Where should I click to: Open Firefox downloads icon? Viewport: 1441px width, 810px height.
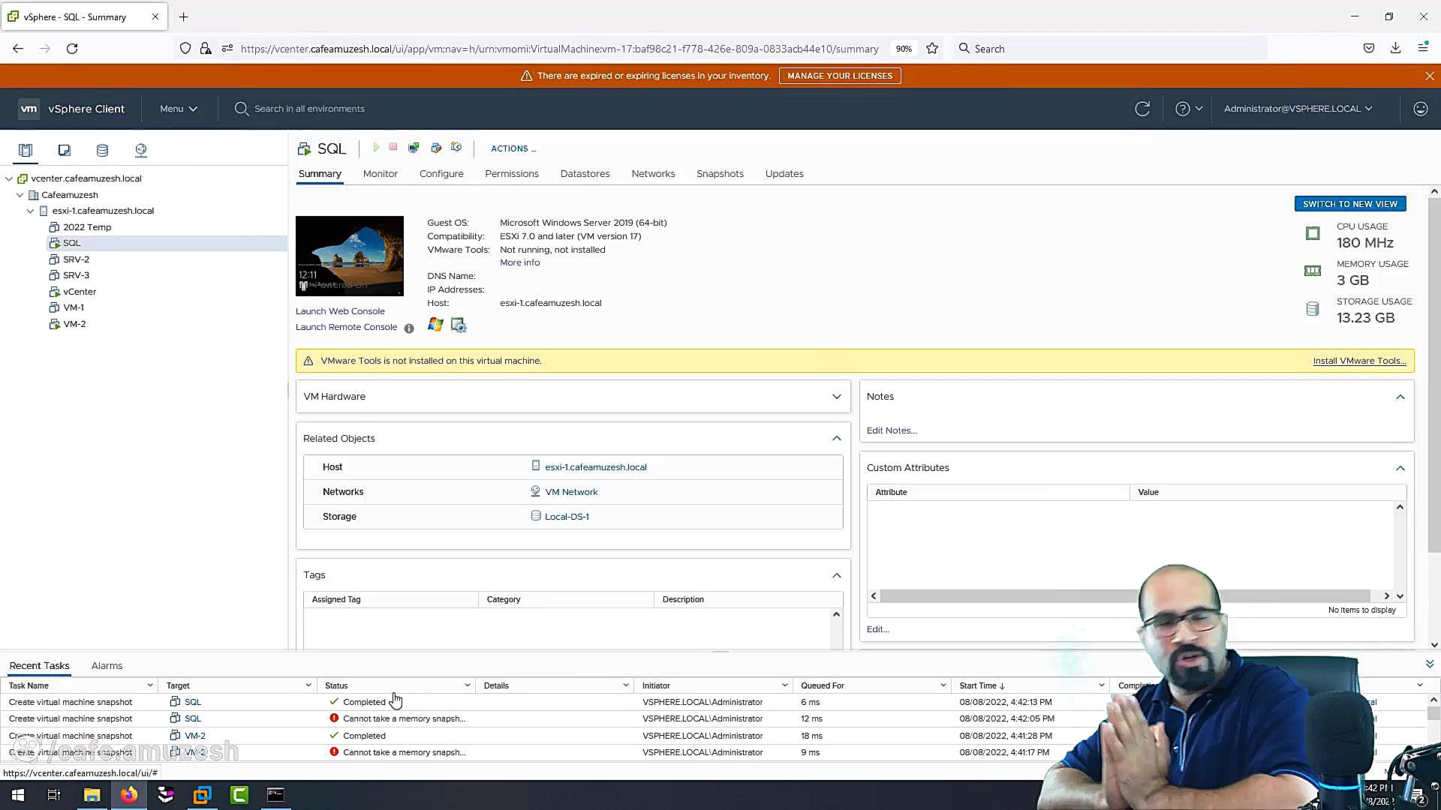(x=1395, y=49)
